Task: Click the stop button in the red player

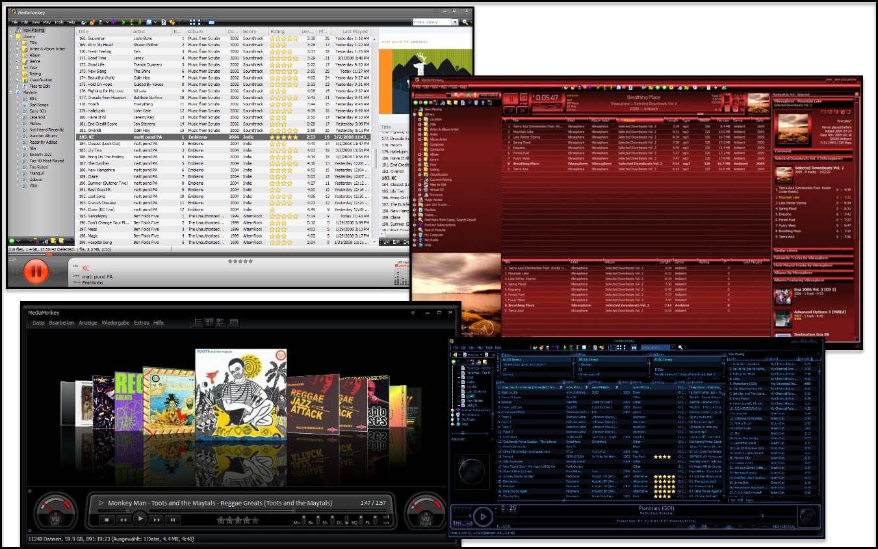Action: (x=524, y=97)
